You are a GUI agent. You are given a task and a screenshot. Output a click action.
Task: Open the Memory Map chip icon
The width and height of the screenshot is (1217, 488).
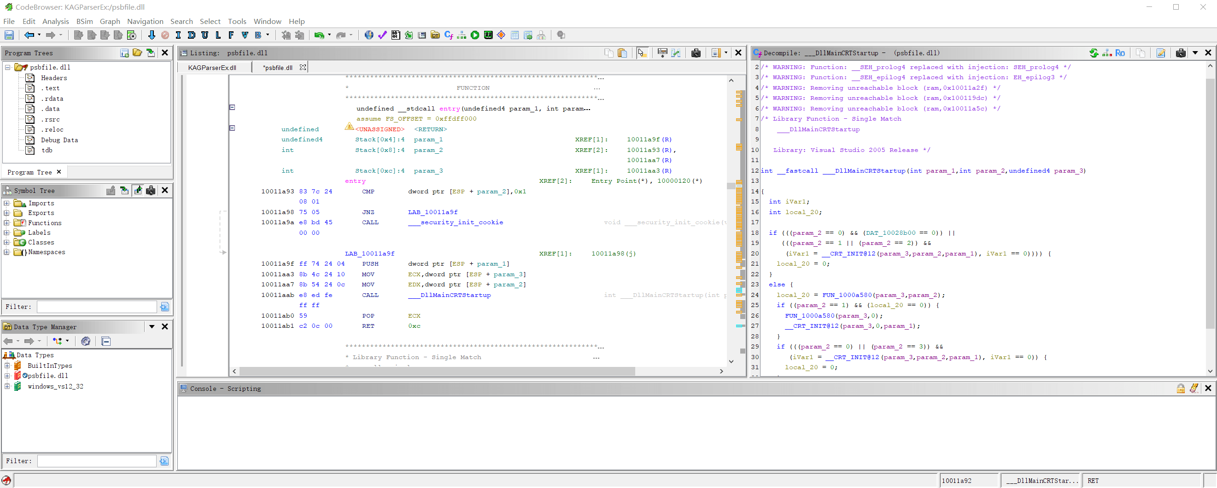488,35
